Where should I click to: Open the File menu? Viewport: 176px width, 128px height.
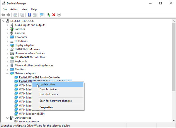[5, 9]
